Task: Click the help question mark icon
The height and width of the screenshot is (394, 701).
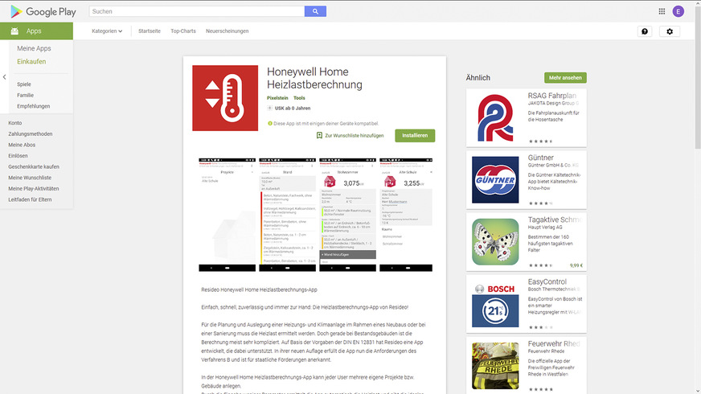Action: (644, 31)
